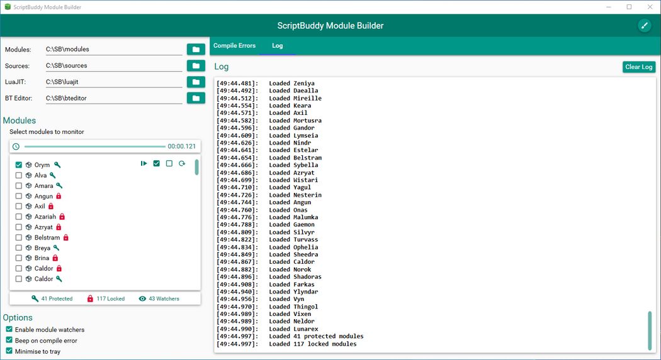Viewport: 661px width, 360px height.
Task: Click the run/play icon in module list
Action: click(x=144, y=163)
